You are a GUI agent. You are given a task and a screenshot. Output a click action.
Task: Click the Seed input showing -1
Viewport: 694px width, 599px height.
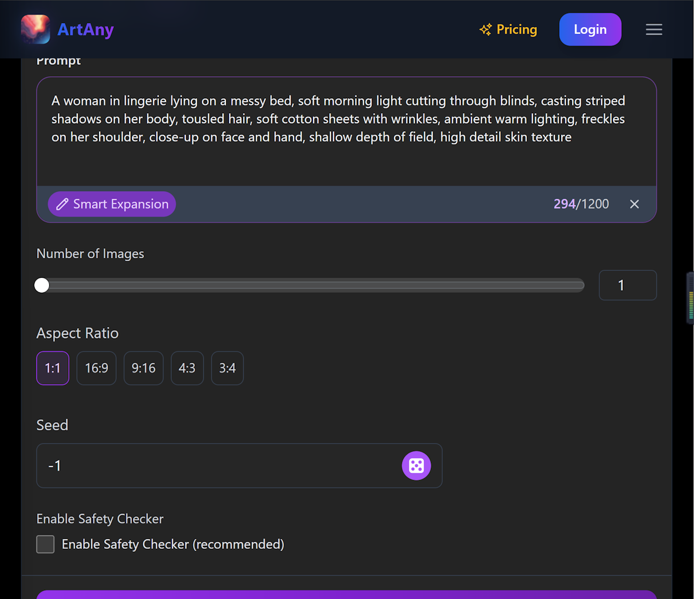coord(173,466)
